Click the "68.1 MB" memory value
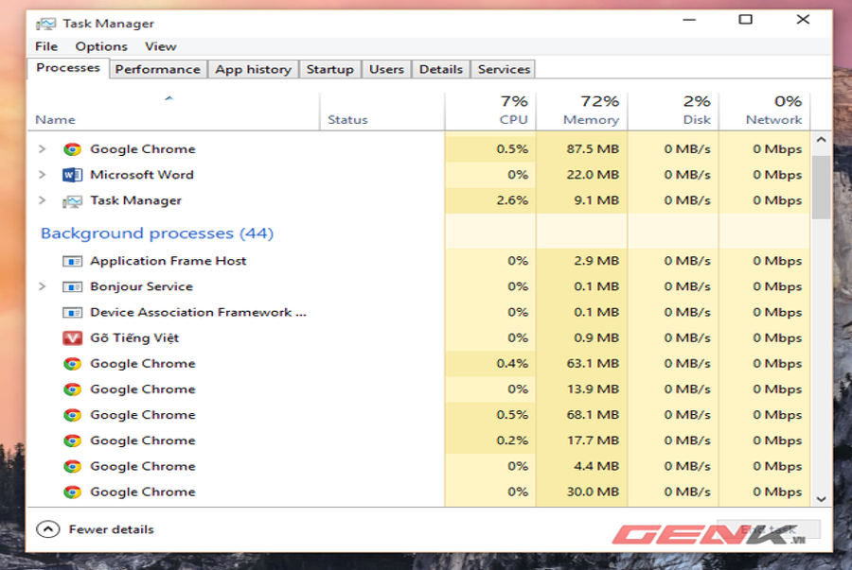The image size is (852, 570). [x=593, y=415]
